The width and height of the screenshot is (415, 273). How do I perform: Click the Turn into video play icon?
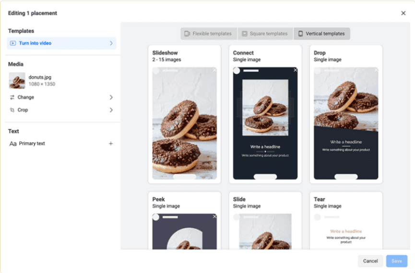click(x=12, y=43)
